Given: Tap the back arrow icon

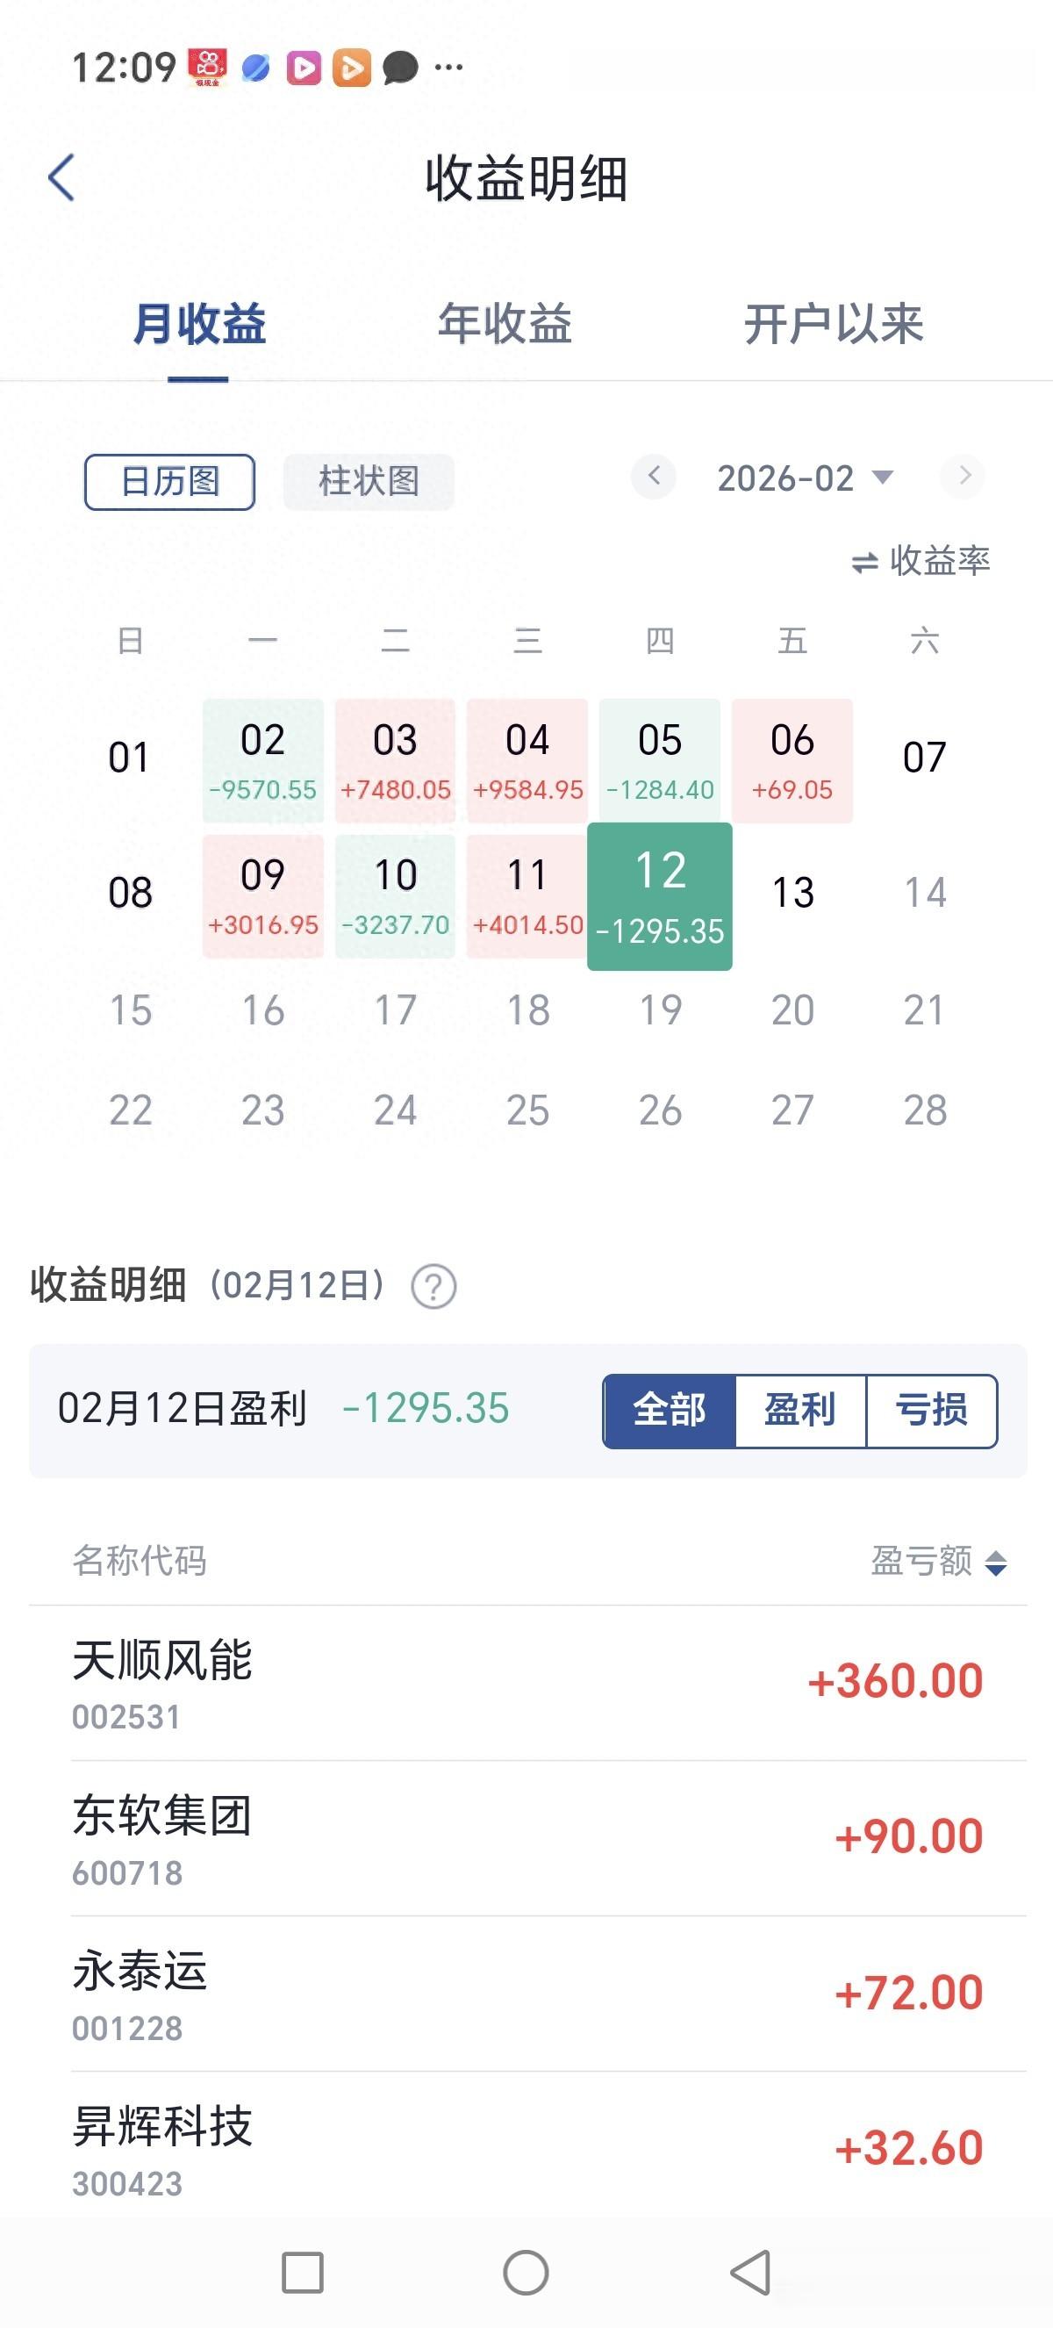Looking at the screenshot, I should point(61,177).
